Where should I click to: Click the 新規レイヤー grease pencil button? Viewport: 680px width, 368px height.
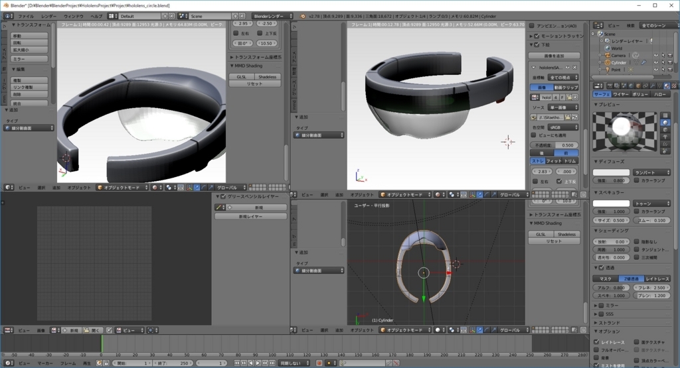tap(250, 216)
